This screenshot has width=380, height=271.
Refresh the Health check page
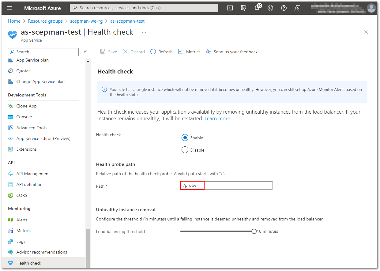[x=161, y=52]
